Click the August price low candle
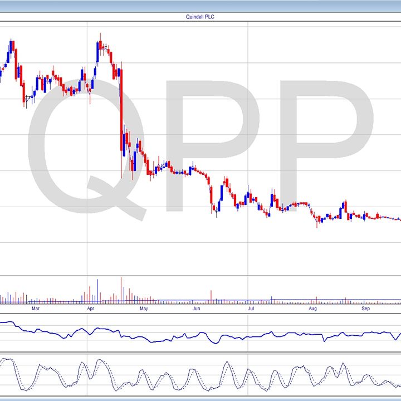Viewport: 401px width, 401px height. click(x=317, y=222)
